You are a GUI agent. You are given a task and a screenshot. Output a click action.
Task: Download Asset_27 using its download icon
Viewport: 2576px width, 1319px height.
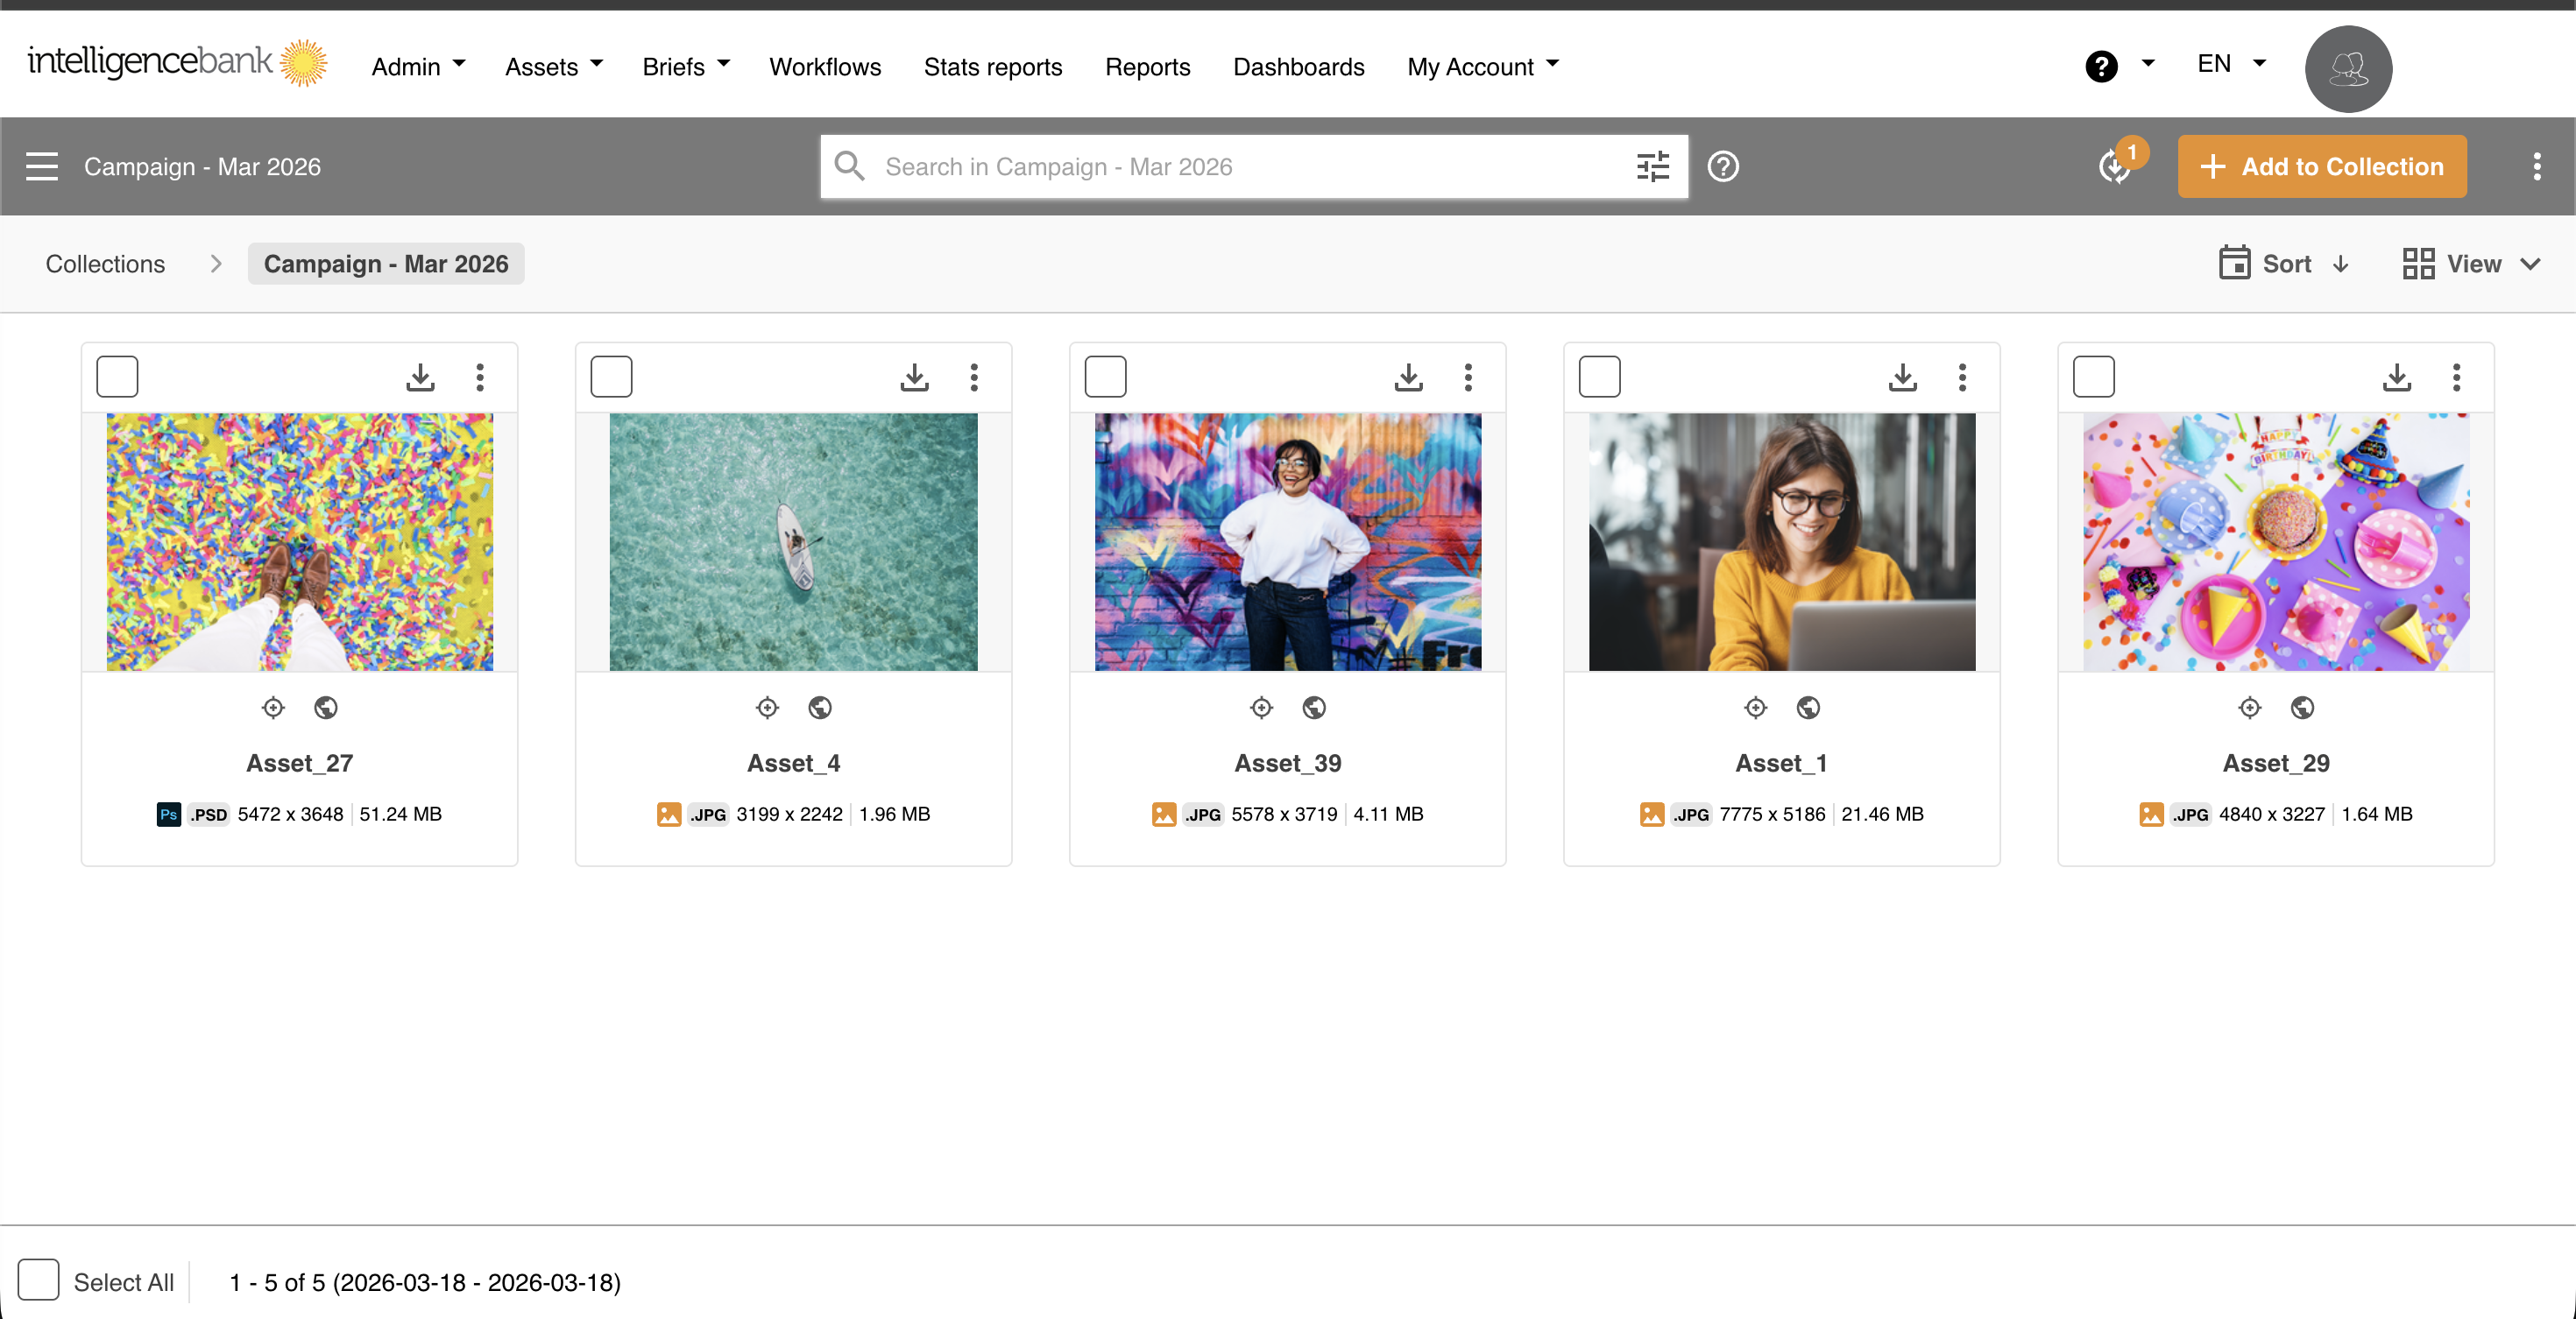[x=420, y=377]
